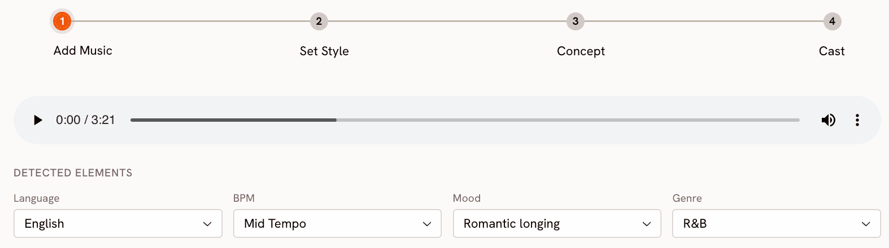Screen dimensions: 889x248
Task: Click the 0:00 / 3:21 time display
Action: (85, 120)
